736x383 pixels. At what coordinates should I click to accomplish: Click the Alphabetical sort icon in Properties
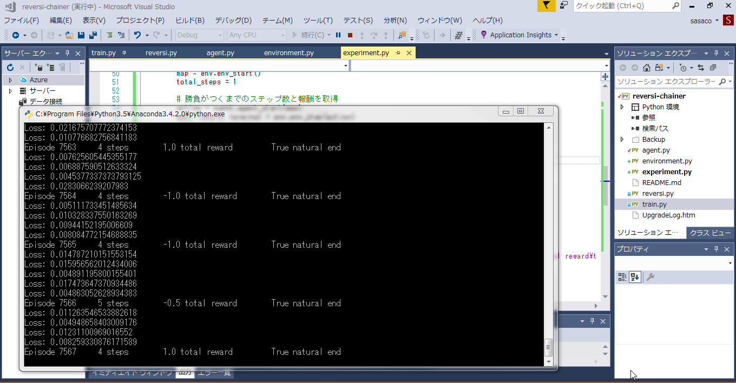[x=635, y=277]
